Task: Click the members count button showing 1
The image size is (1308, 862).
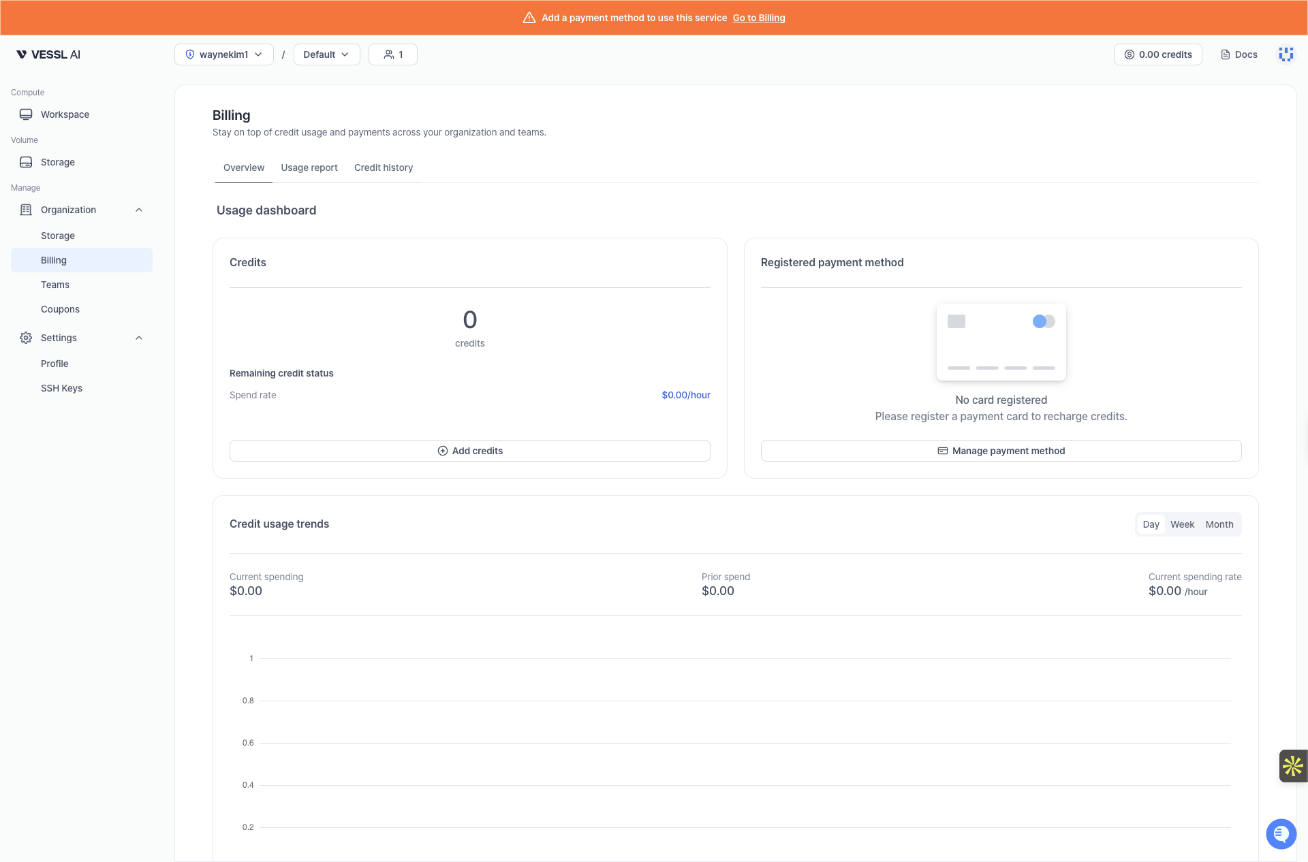Action: click(392, 54)
